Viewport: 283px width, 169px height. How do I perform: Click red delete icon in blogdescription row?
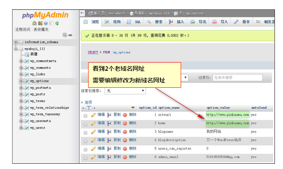(125, 140)
